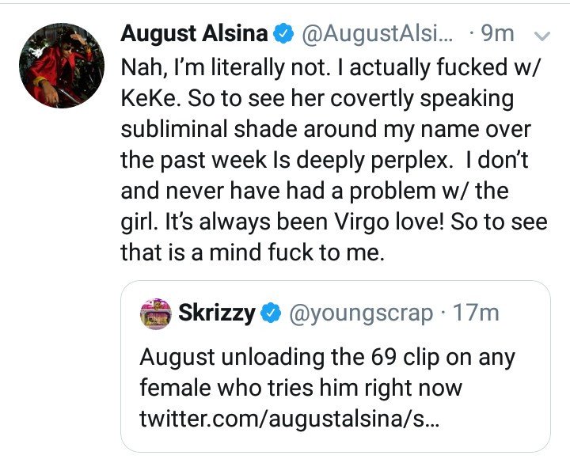Open Skrizzy's small profile avatar

[x=156, y=313]
